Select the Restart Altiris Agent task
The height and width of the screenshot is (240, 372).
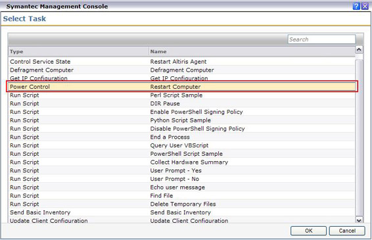point(178,62)
